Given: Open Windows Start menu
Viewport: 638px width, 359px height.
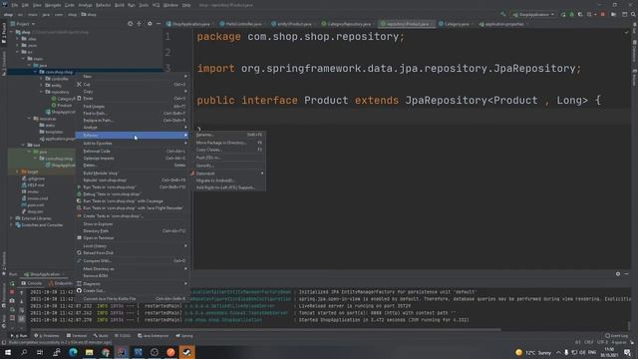Looking at the screenshot, I should point(8,352).
